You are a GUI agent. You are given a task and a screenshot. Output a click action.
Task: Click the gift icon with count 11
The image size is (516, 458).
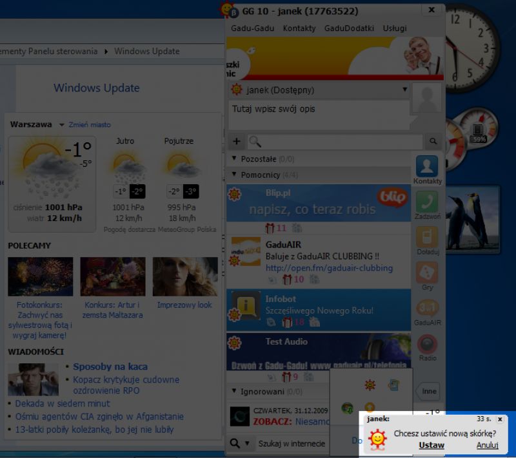pyautogui.click(x=270, y=227)
